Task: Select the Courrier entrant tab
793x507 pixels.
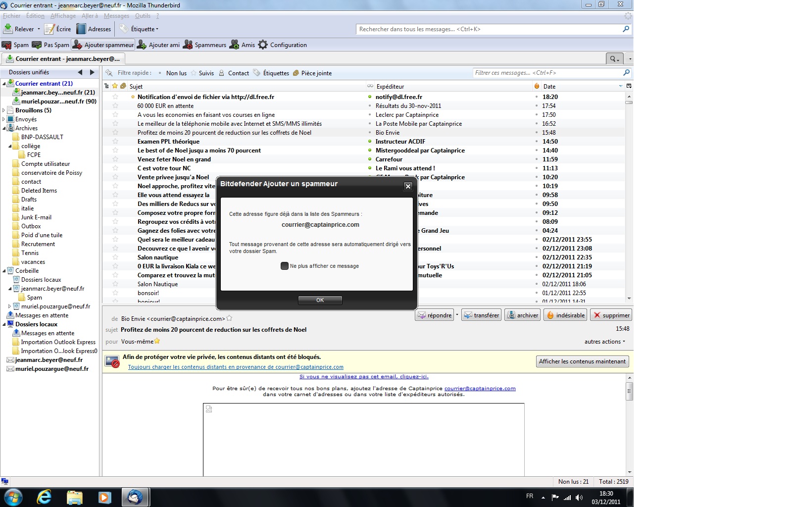Action: [x=63, y=58]
